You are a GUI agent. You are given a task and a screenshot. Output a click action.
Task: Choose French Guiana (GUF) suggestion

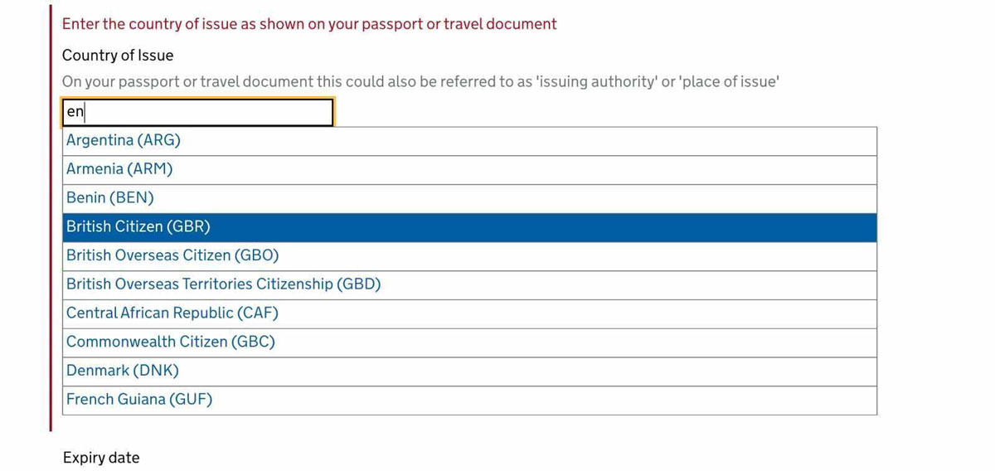[139, 400]
